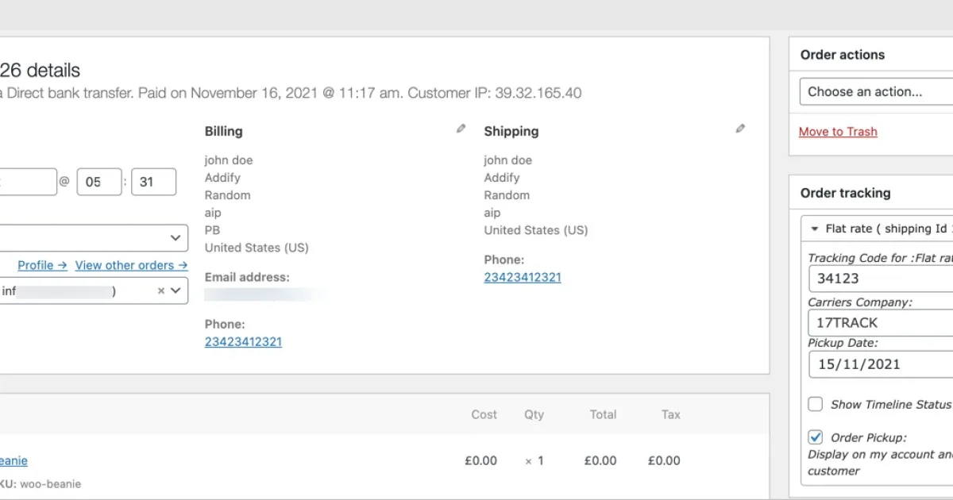
Task: Open the beanie product link
Action: coord(14,460)
